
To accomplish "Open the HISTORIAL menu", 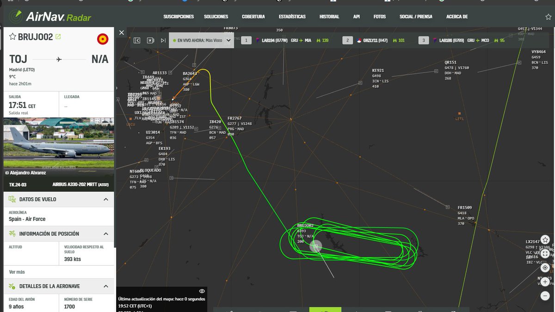I will pos(329,17).
